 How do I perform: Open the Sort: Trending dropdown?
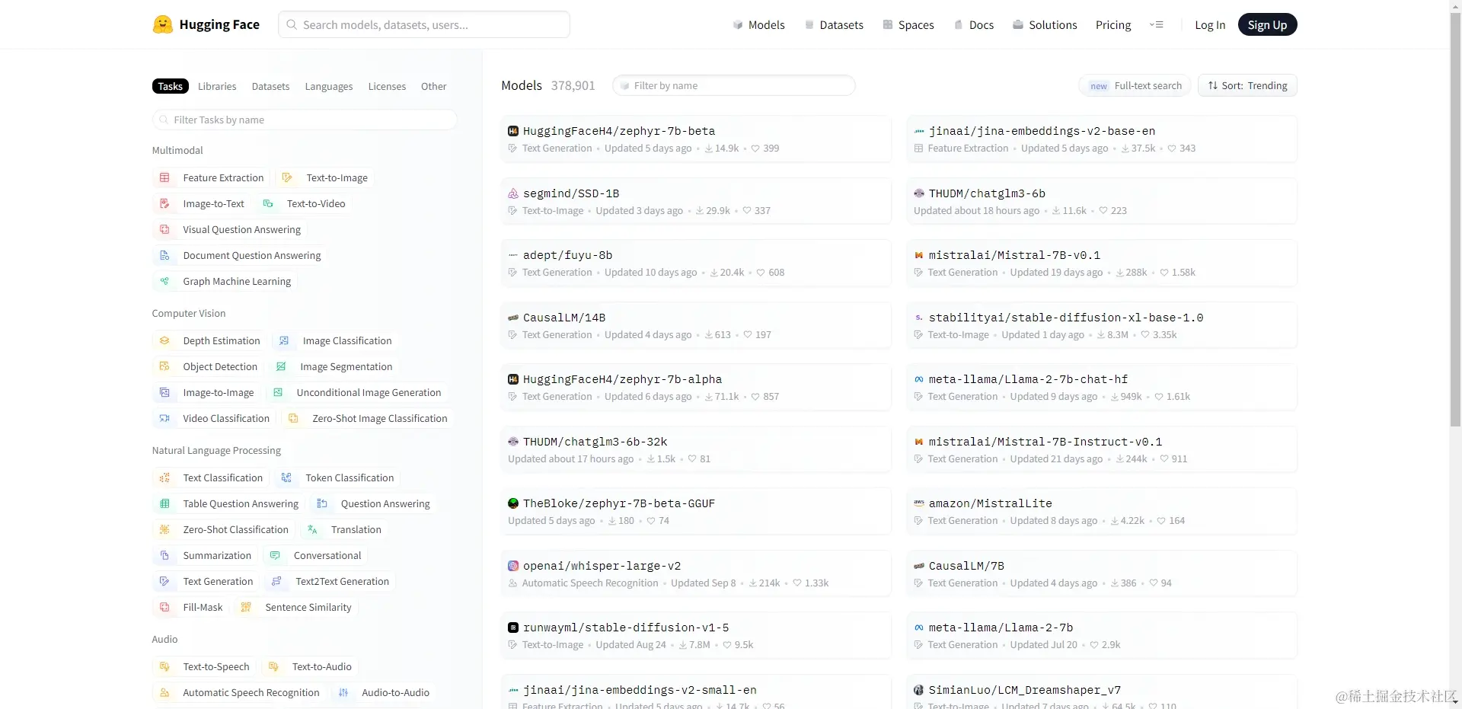1247,85
